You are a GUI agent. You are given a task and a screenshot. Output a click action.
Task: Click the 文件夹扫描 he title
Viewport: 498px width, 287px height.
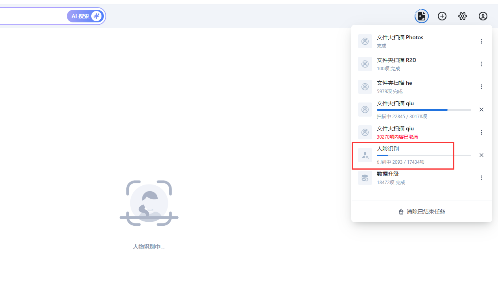click(395, 83)
